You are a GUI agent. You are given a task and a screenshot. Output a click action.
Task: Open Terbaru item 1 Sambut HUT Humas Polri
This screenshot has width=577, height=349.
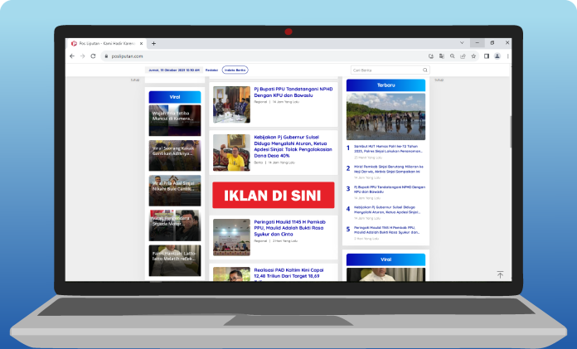(388, 148)
